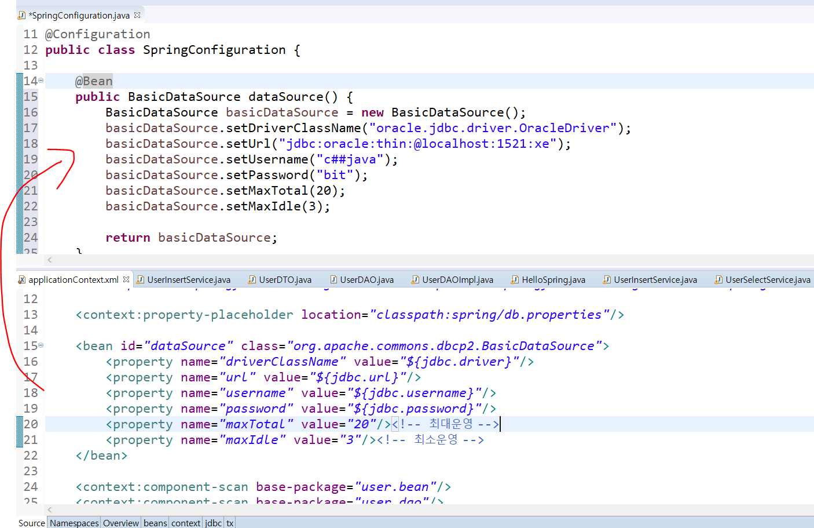Image resolution: width=814 pixels, height=528 pixels.
Task: Click the "c##java" username string
Action: click(350, 159)
